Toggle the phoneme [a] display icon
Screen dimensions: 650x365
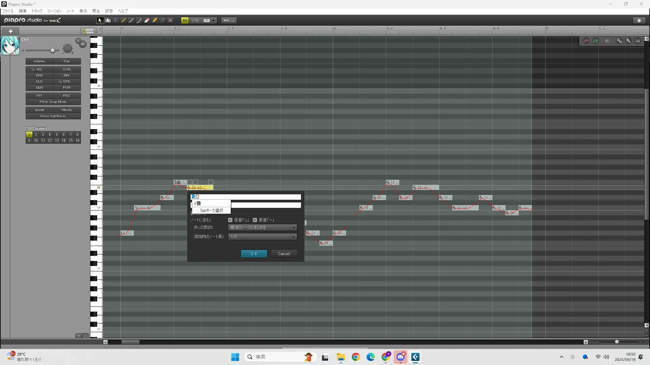click(638, 41)
